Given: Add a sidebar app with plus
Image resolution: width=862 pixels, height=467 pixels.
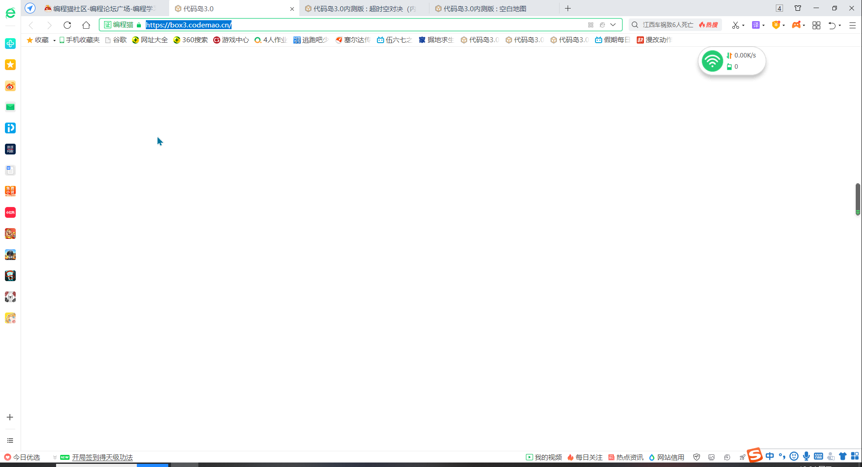Looking at the screenshot, I should pos(10,417).
